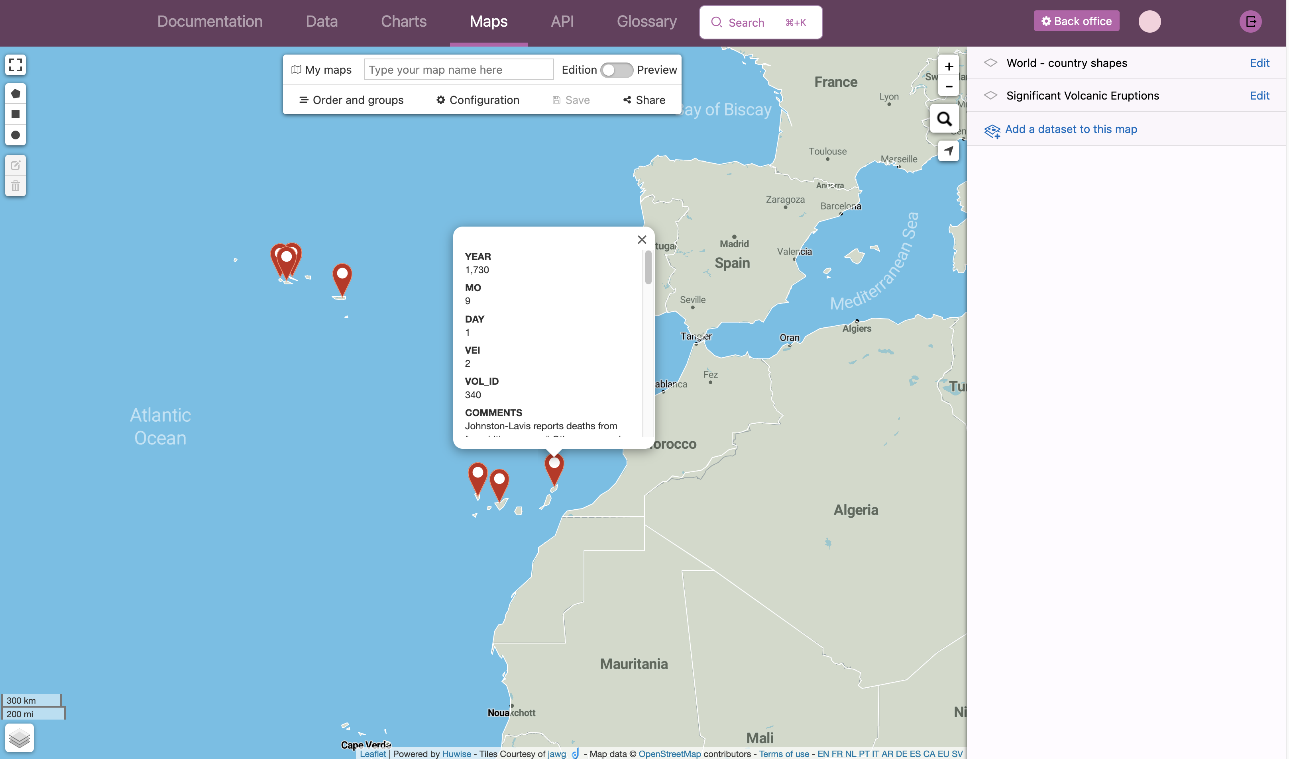Viewport: 1289px width, 759px height.
Task: Click the locate me arrow icon
Action: [x=948, y=151]
